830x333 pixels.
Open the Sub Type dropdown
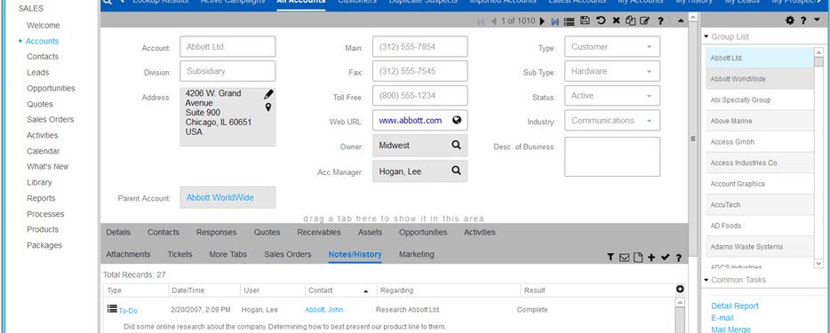(x=649, y=71)
